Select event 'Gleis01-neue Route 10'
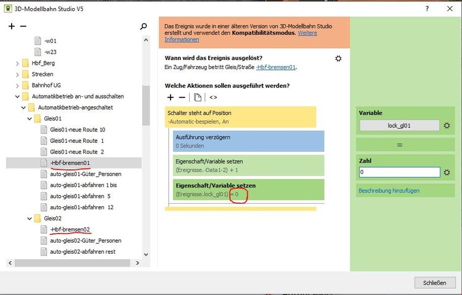 click(78, 130)
